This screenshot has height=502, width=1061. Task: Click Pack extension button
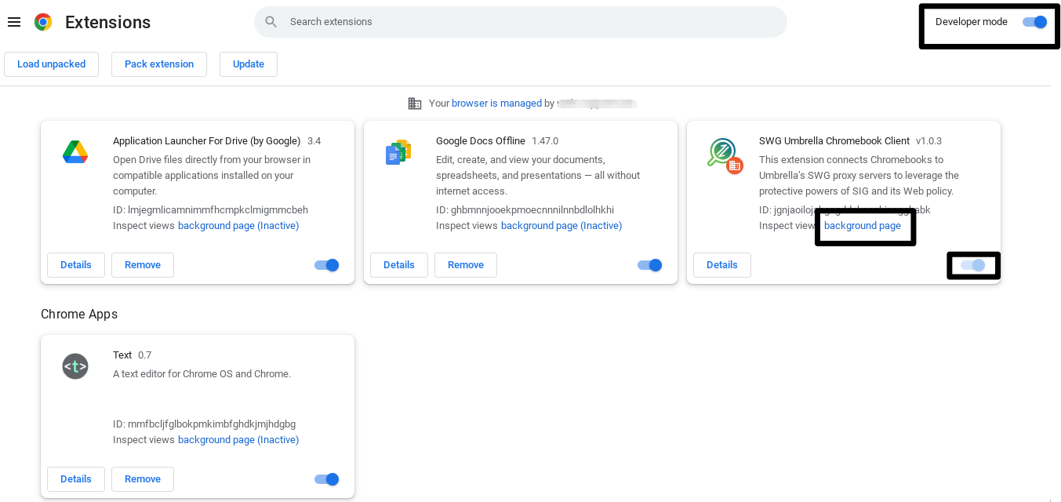159,64
